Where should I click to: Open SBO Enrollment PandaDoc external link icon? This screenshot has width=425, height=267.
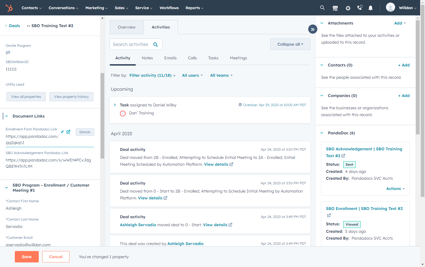click(329, 215)
